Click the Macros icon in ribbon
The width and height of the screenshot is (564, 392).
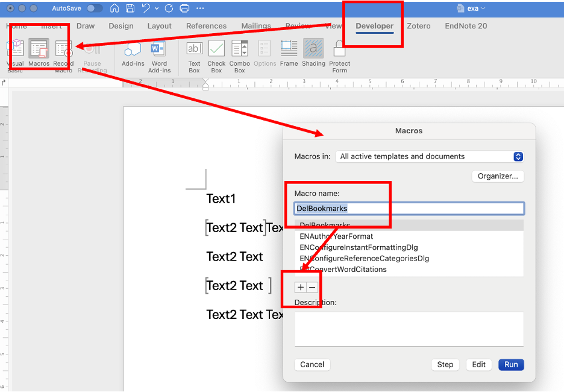point(39,49)
